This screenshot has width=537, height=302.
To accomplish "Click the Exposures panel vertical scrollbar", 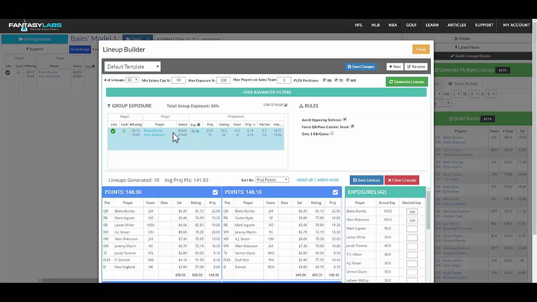I will click(x=428, y=210).
